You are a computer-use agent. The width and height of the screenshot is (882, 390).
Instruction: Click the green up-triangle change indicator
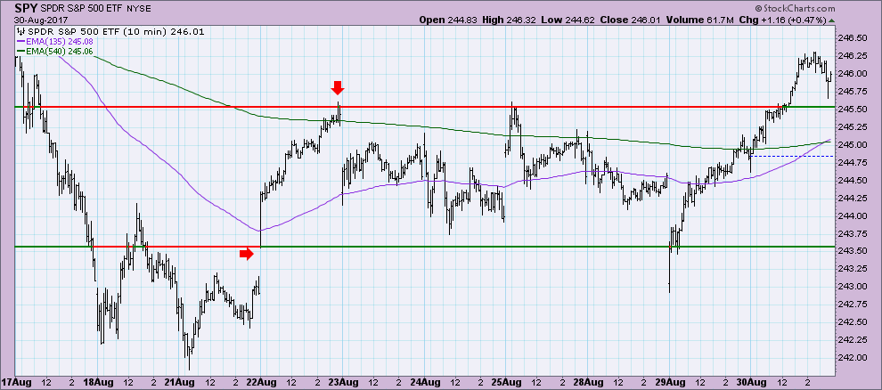pos(832,20)
